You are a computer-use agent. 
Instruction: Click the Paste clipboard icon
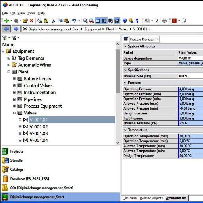click(x=66, y=21)
